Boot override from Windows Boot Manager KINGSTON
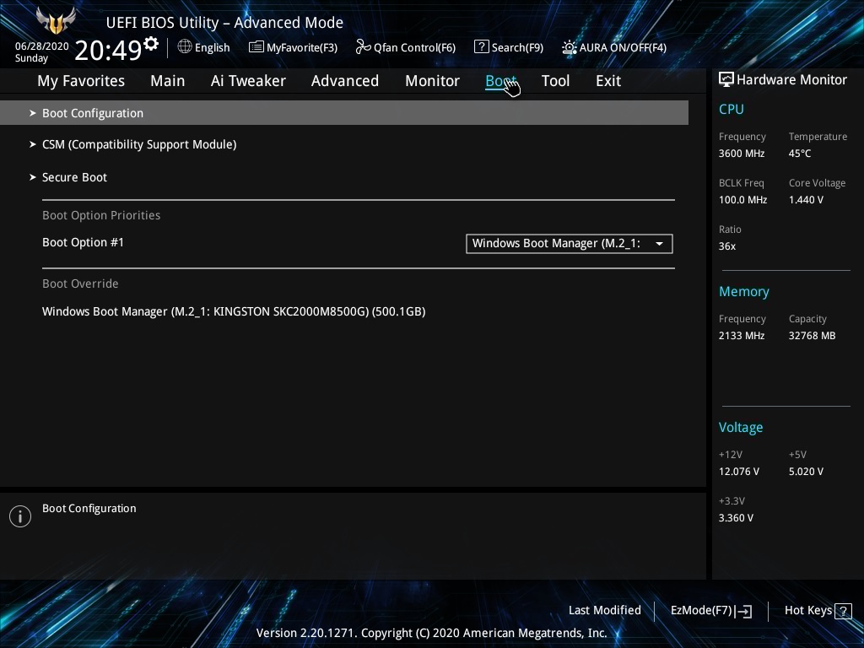The height and width of the screenshot is (648, 864). [234, 311]
